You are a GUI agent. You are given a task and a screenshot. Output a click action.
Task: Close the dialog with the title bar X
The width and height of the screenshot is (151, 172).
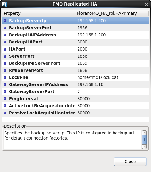[146, 4]
